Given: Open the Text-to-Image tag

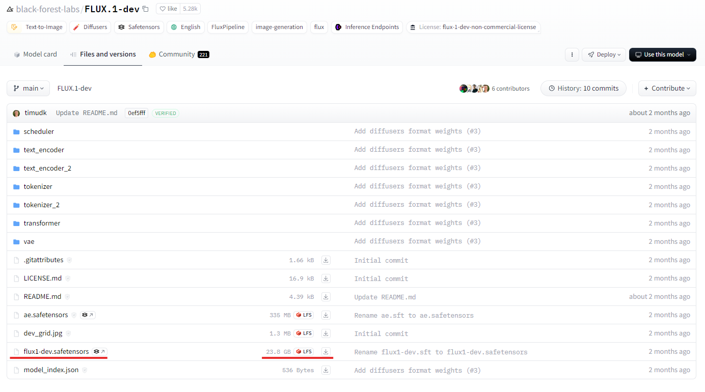Looking at the screenshot, I should click(37, 27).
